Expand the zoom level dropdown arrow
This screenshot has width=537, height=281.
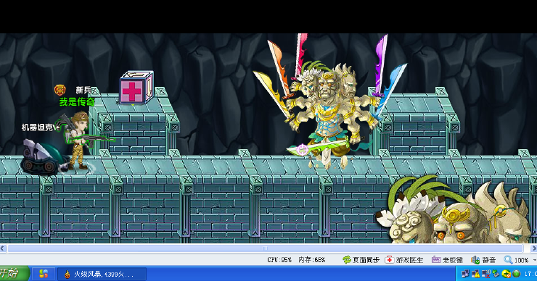pyautogui.click(x=535, y=260)
